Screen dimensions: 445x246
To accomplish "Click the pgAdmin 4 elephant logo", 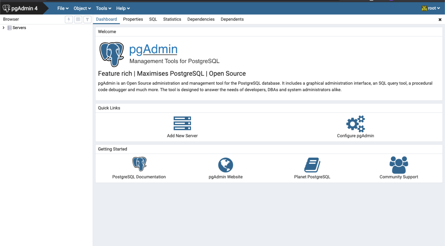I will pos(6,8).
